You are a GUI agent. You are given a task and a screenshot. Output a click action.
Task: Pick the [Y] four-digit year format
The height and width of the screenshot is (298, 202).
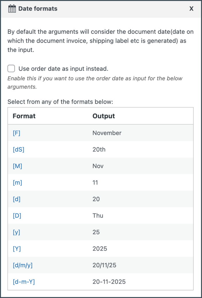tap(17, 249)
